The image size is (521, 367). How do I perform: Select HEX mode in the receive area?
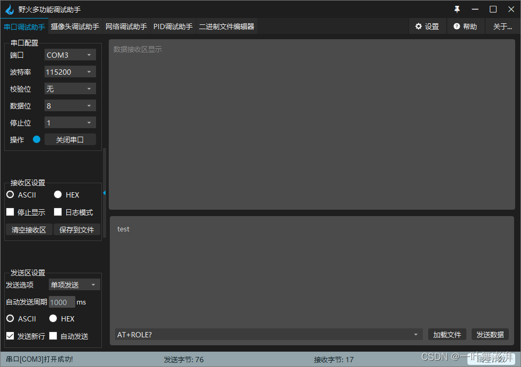pyautogui.click(x=58, y=194)
